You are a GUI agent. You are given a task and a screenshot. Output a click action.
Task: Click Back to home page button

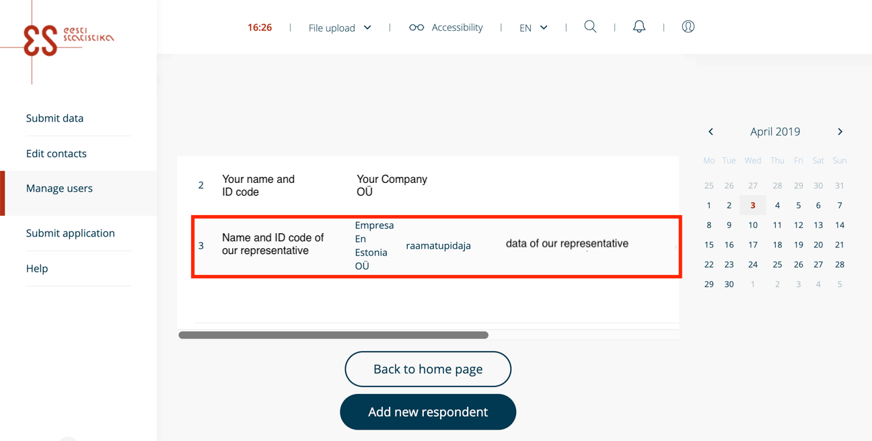tap(428, 369)
